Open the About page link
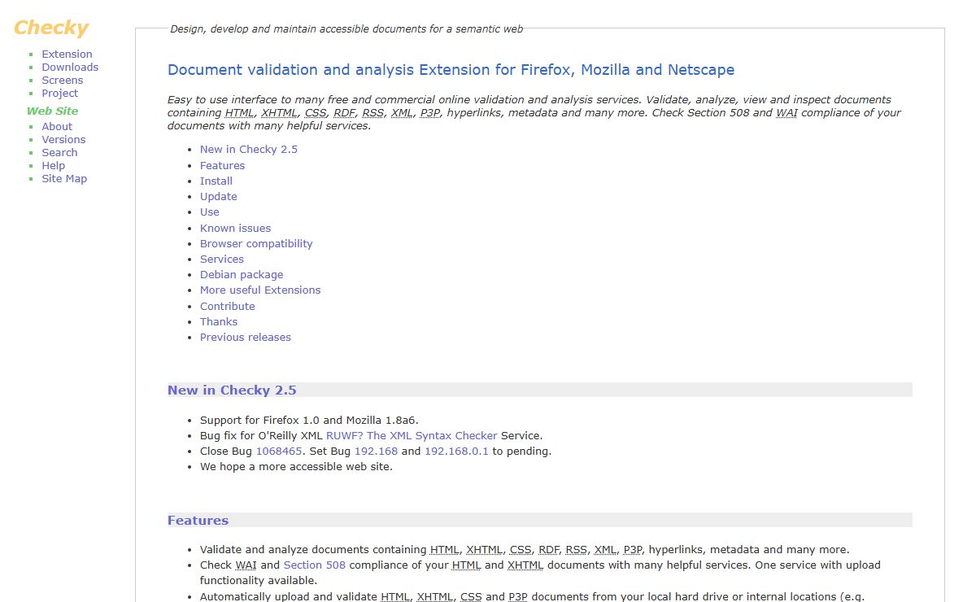Image resolution: width=976 pixels, height=602 pixels. 57,127
